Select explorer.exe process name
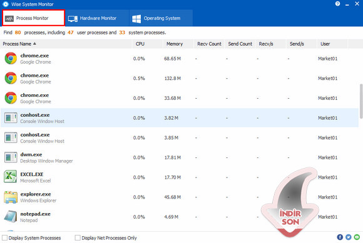Screen dimensions: 363x243 (36, 194)
